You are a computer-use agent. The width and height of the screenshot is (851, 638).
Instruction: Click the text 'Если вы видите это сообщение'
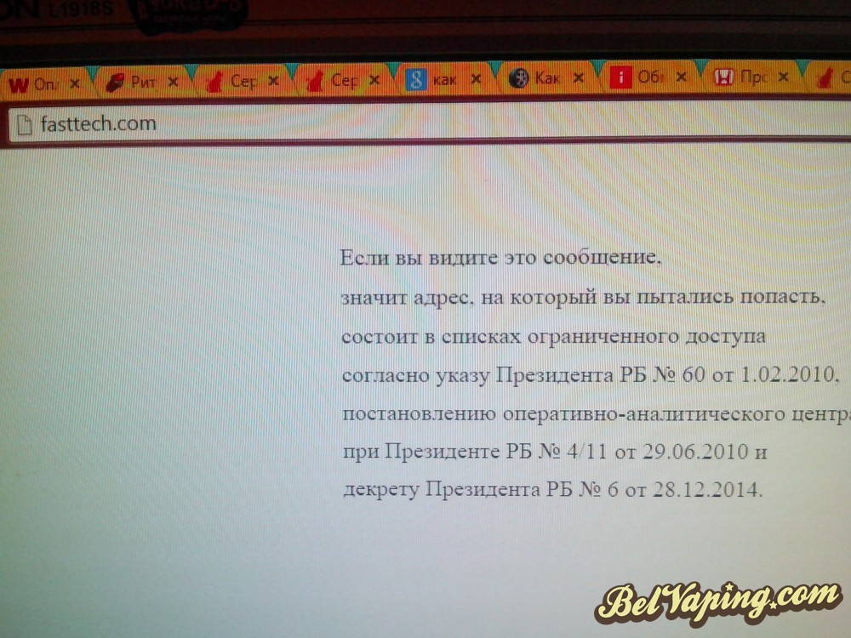coord(500,257)
